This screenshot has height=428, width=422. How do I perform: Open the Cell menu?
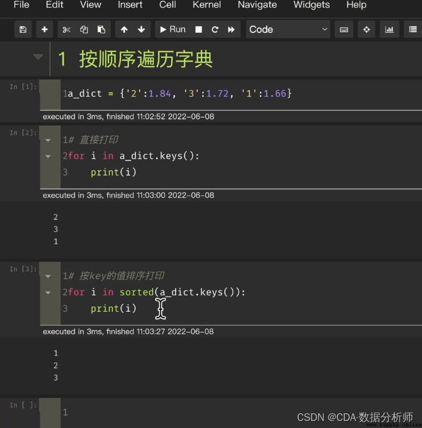coord(167,4)
